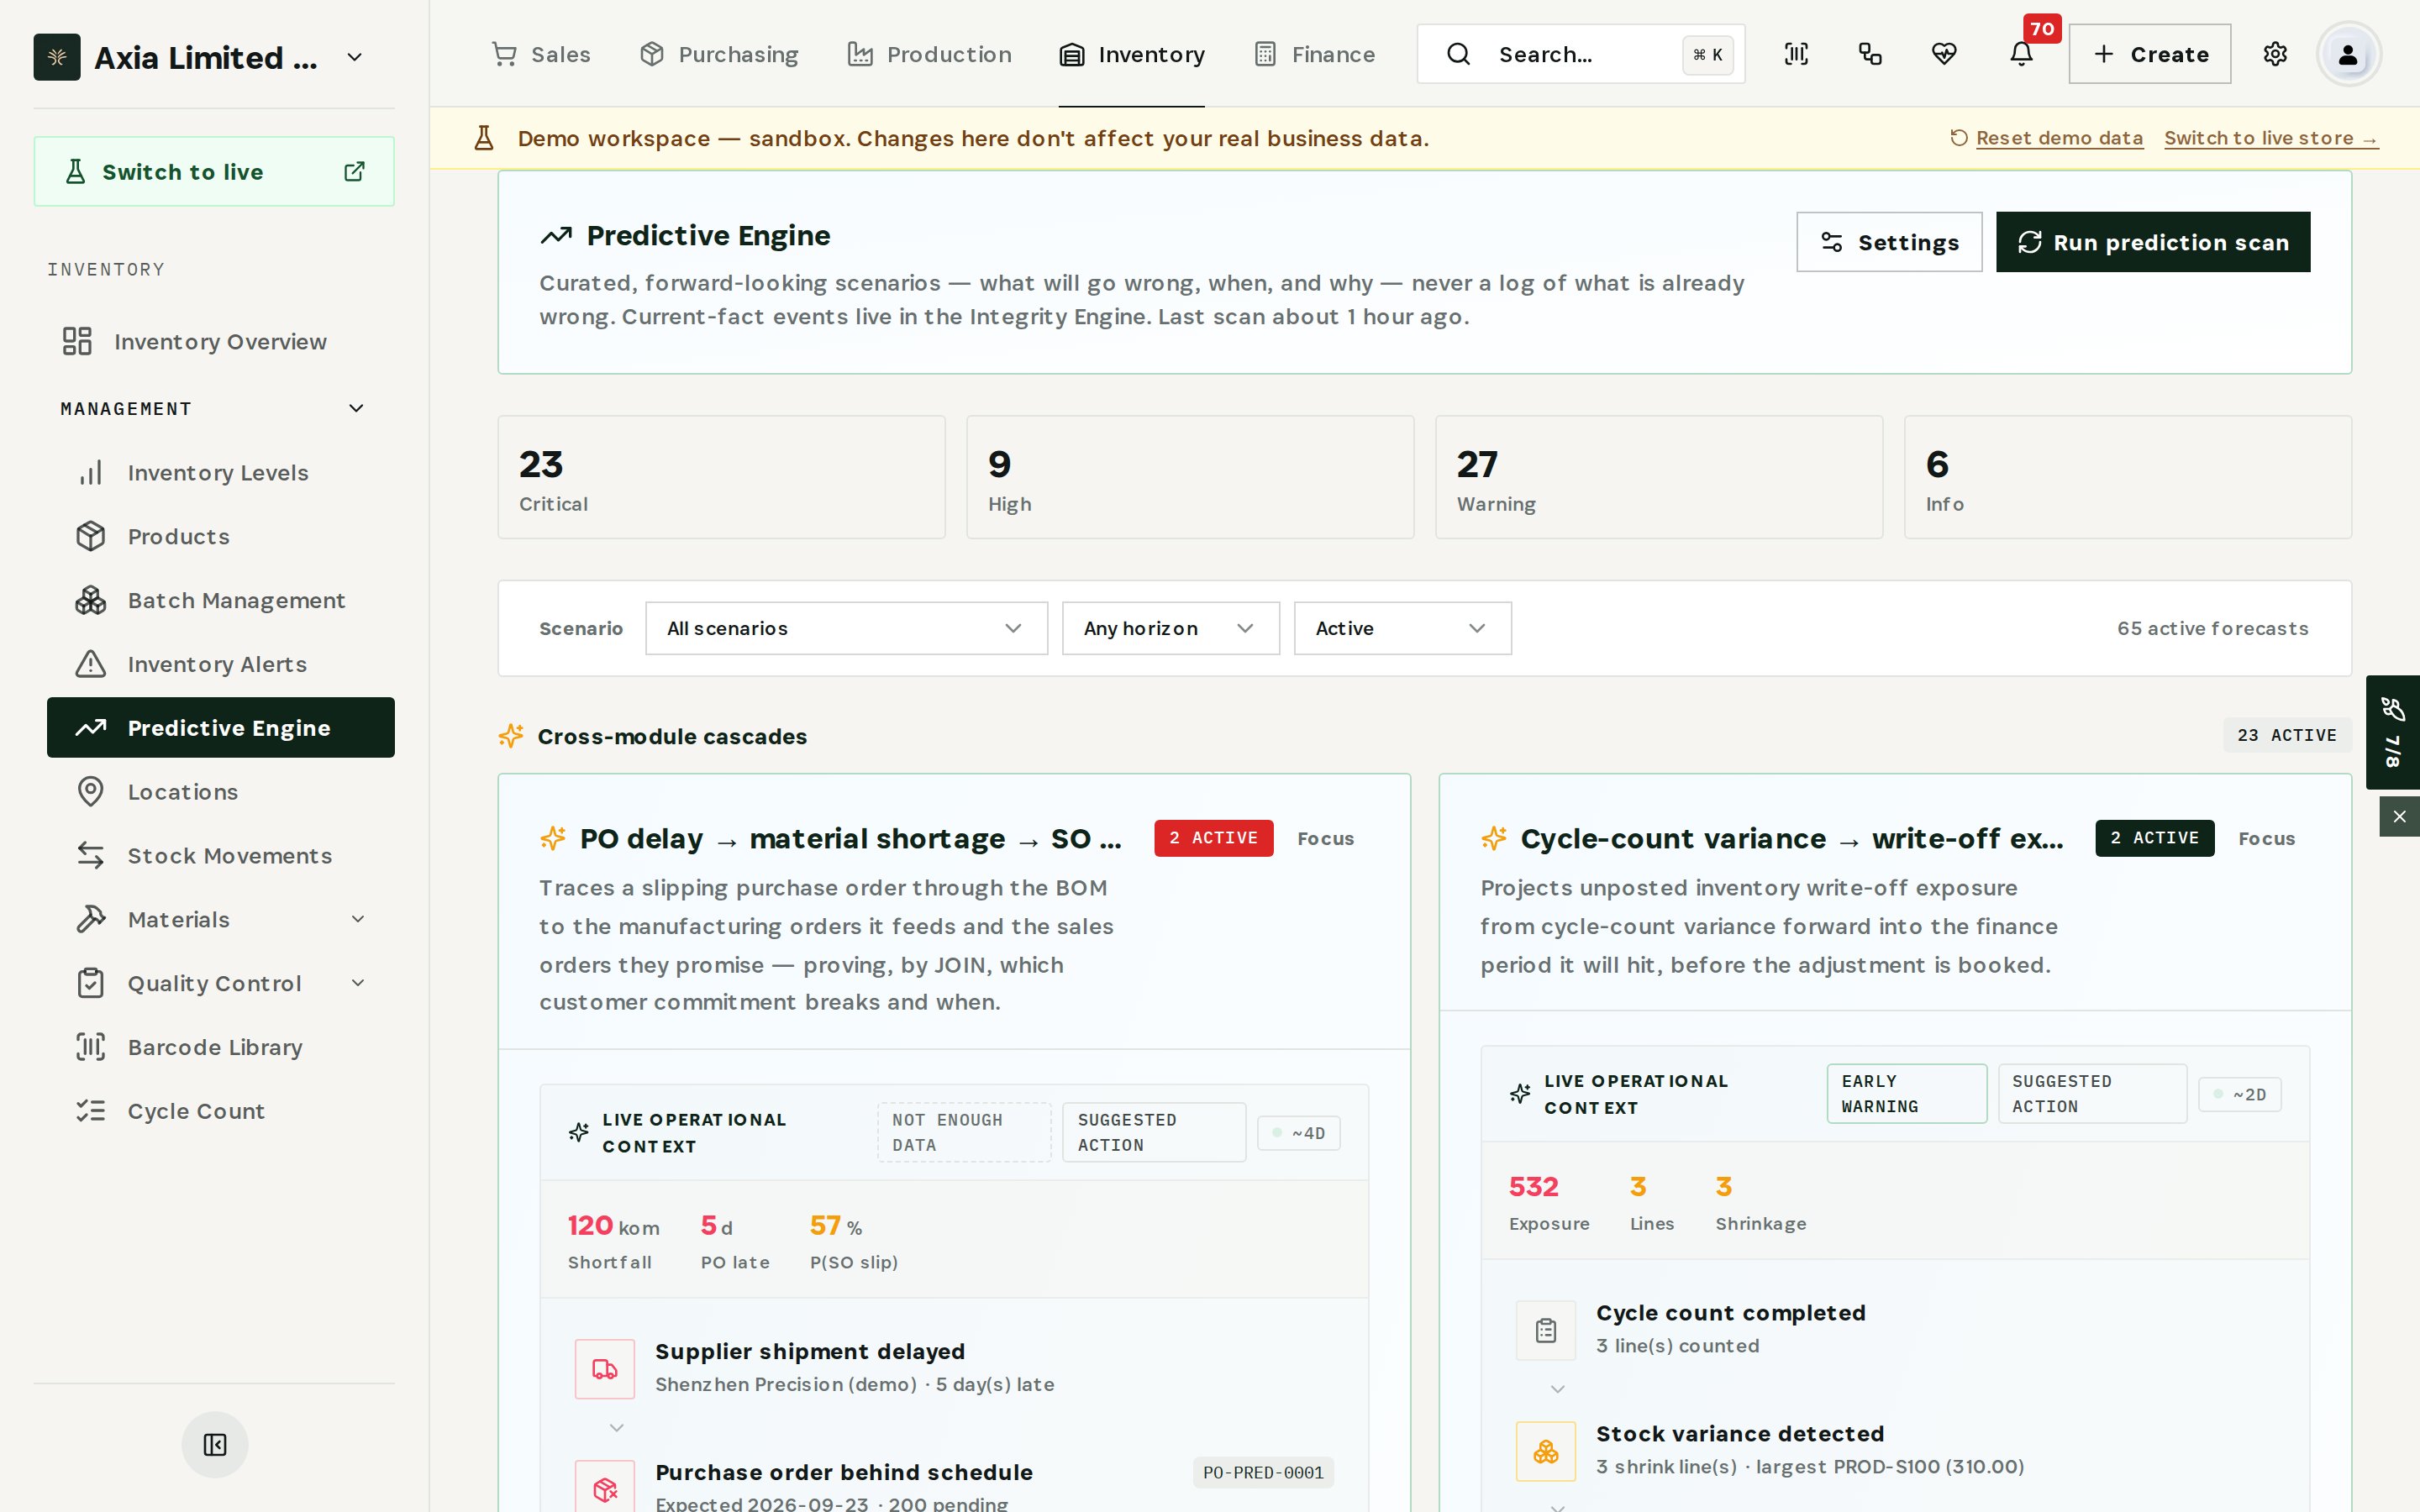Expand the Quality Control submenu
This screenshot has width=2420, height=1512.
pyautogui.click(x=358, y=983)
